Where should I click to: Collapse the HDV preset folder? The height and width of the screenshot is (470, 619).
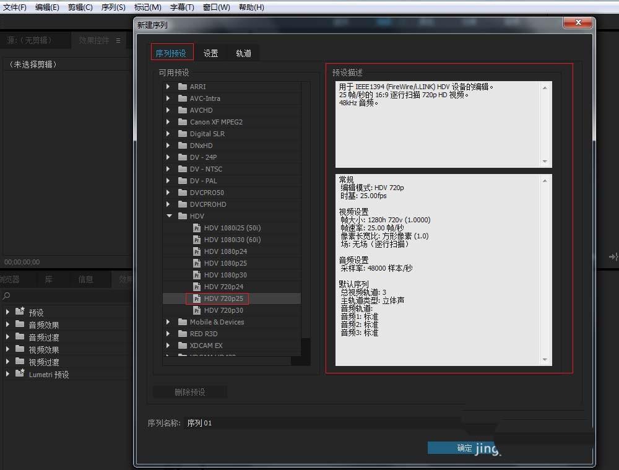(168, 215)
